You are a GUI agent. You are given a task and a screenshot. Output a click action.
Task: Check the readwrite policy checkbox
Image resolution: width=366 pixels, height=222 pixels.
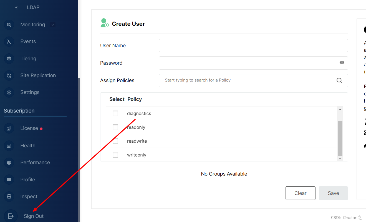coord(115,141)
